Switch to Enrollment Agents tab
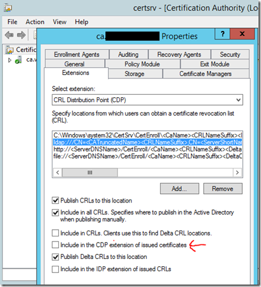Screen dimensions: 261x287 pyautogui.click(x=77, y=55)
